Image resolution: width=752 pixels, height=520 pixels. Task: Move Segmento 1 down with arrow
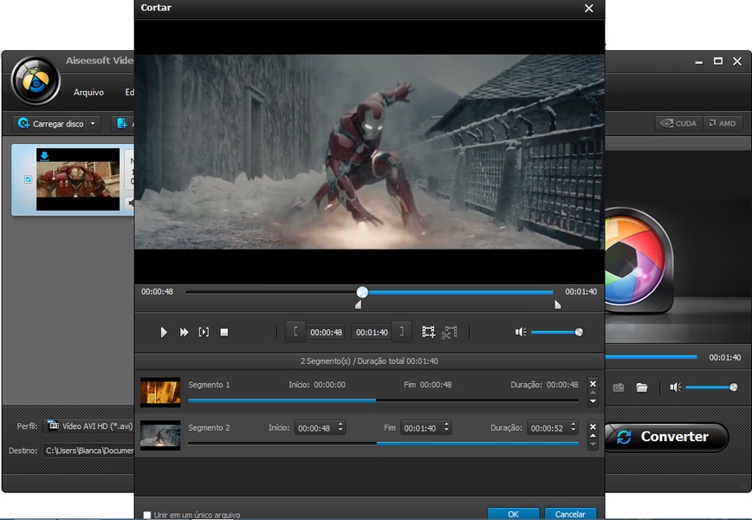tap(593, 401)
